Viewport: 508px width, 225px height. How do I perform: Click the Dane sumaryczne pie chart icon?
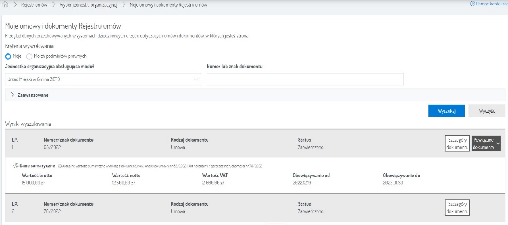[x=16, y=166]
